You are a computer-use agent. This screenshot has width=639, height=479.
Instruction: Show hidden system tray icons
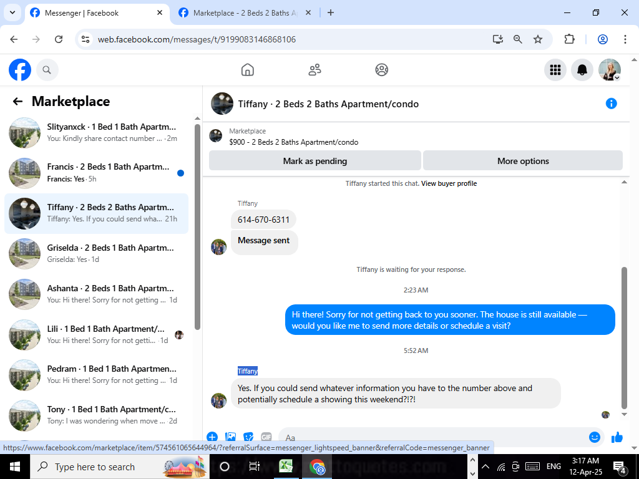point(485,467)
